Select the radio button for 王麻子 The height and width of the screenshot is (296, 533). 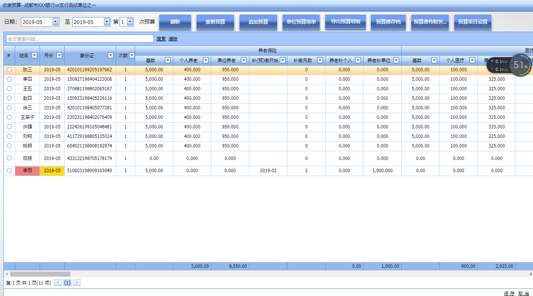pyautogui.click(x=9, y=117)
